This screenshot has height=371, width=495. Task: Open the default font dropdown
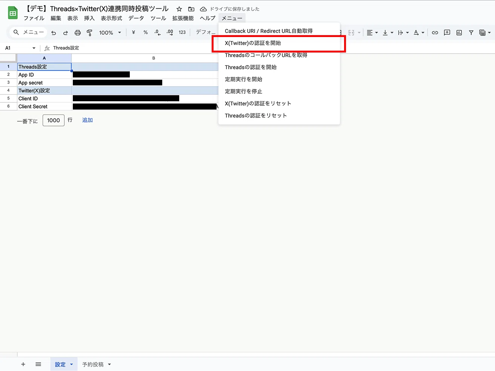click(206, 32)
